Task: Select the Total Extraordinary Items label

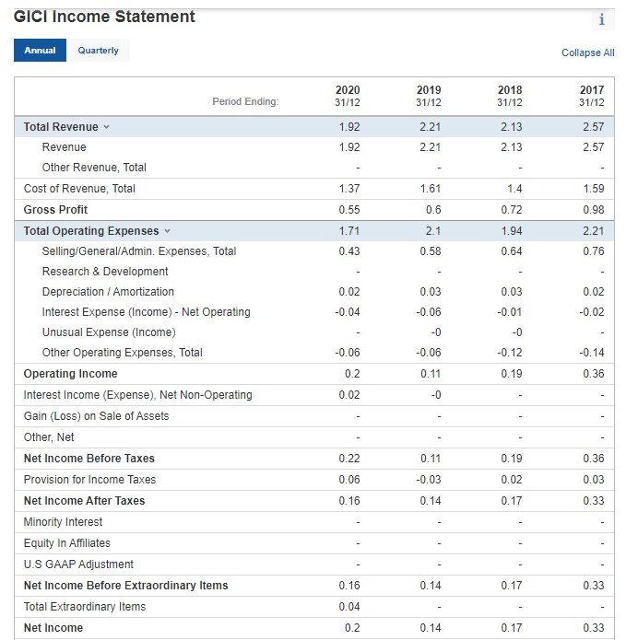Action: tap(85, 607)
